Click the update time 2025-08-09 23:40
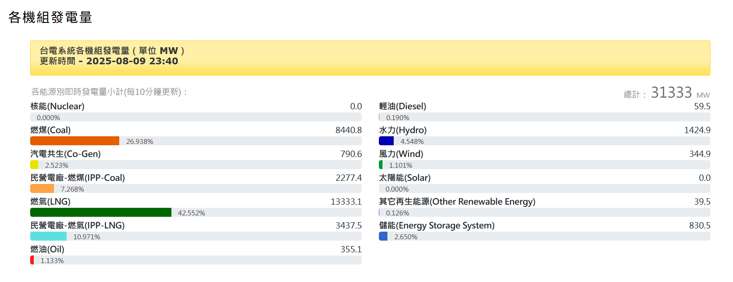Screen dimensions: 733x282 click(132, 62)
